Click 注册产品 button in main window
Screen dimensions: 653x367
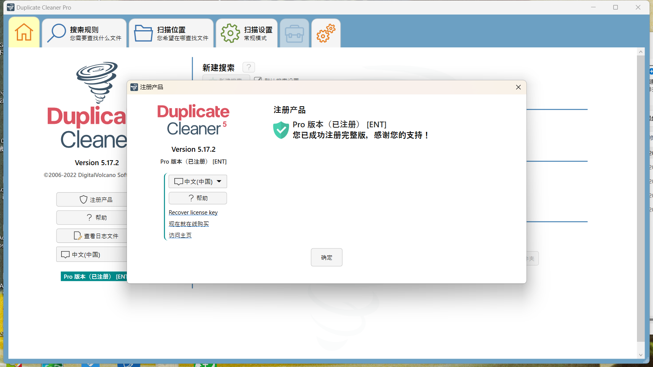pyautogui.click(x=92, y=200)
